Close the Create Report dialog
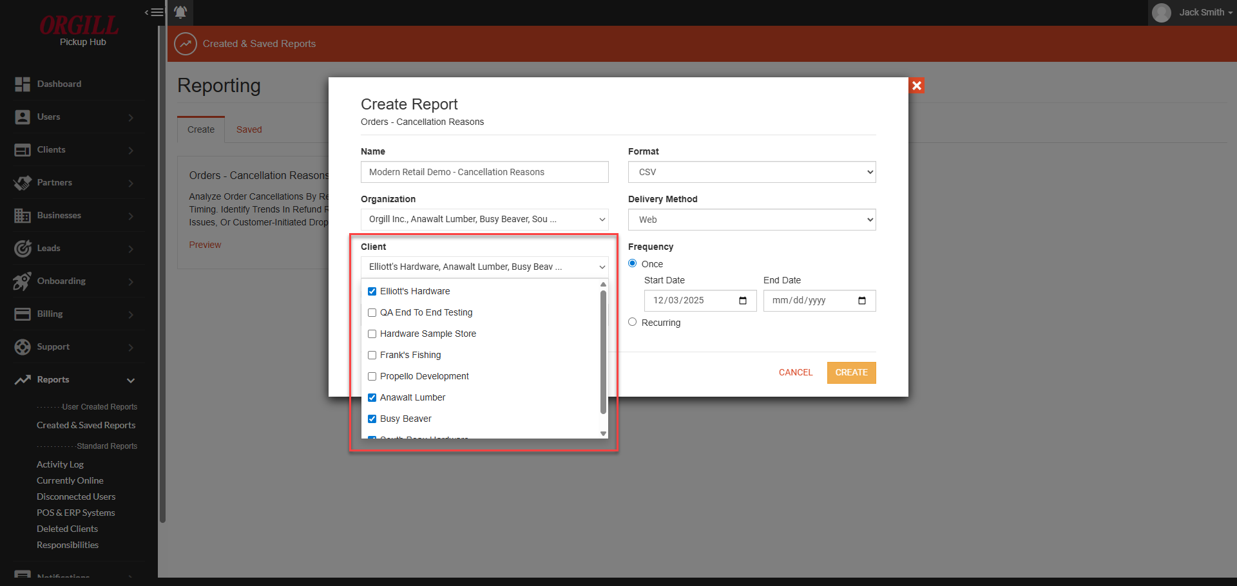 click(917, 86)
